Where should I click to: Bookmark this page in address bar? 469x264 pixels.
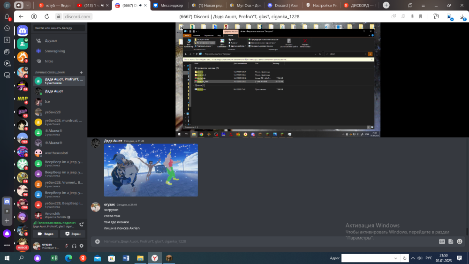tap(421, 16)
